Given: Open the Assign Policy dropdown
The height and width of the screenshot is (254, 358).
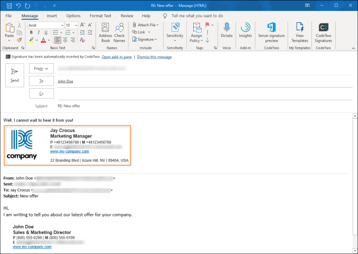Looking at the screenshot, I should point(196,32).
